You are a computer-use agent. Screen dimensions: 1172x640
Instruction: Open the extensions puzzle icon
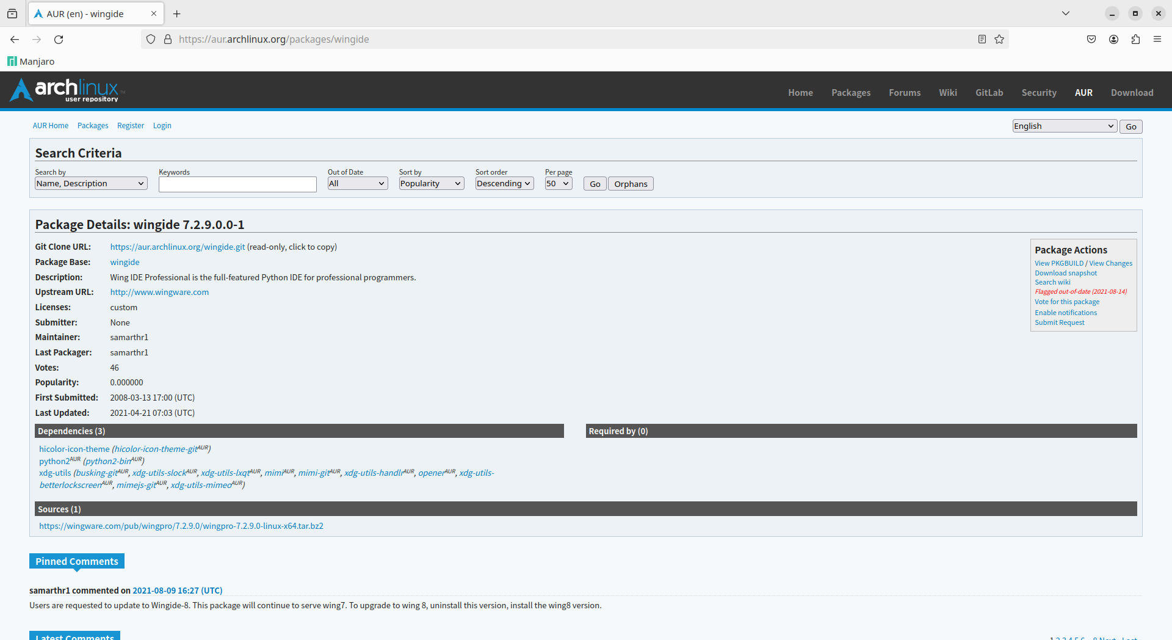click(1135, 40)
